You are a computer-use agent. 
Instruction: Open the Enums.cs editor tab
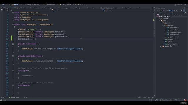[x=115, y=8]
